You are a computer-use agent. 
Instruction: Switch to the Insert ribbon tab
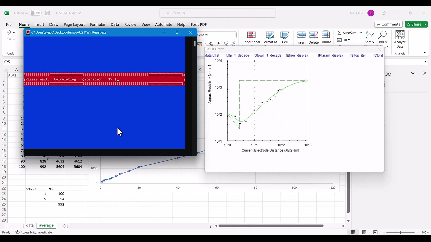pyautogui.click(x=39, y=24)
